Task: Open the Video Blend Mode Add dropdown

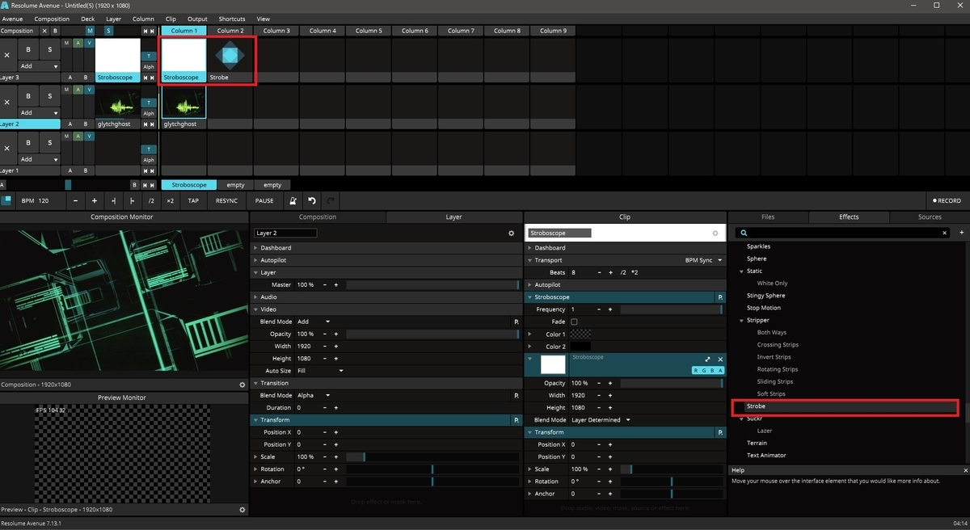Action: click(x=314, y=322)
